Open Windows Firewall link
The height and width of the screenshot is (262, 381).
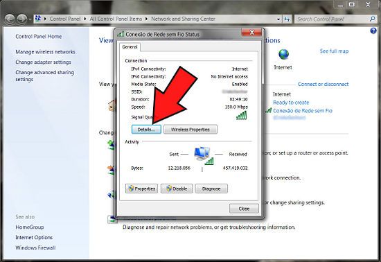(x=35, y=247)
